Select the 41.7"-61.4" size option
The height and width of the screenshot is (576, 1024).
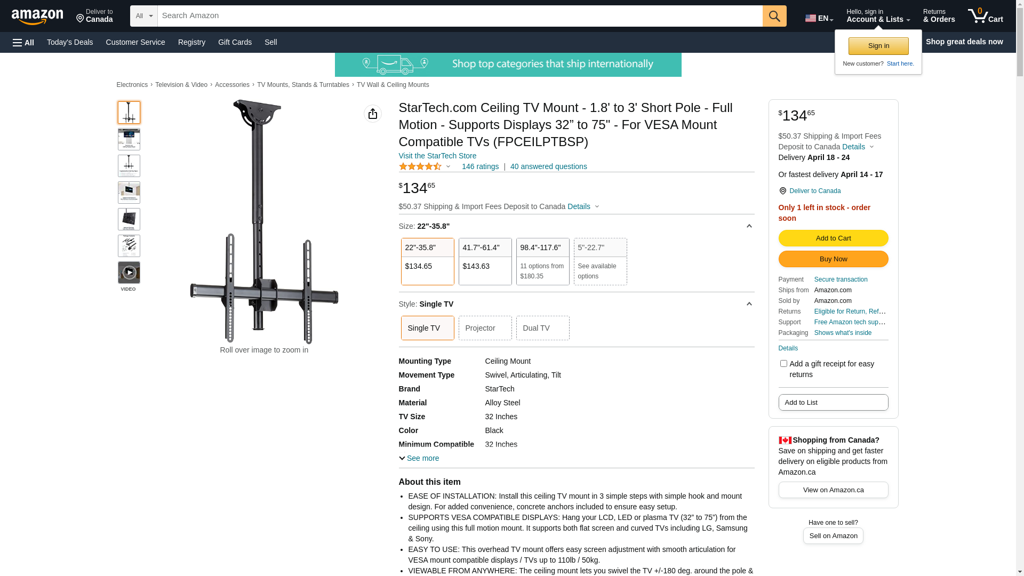pos(485,261)
